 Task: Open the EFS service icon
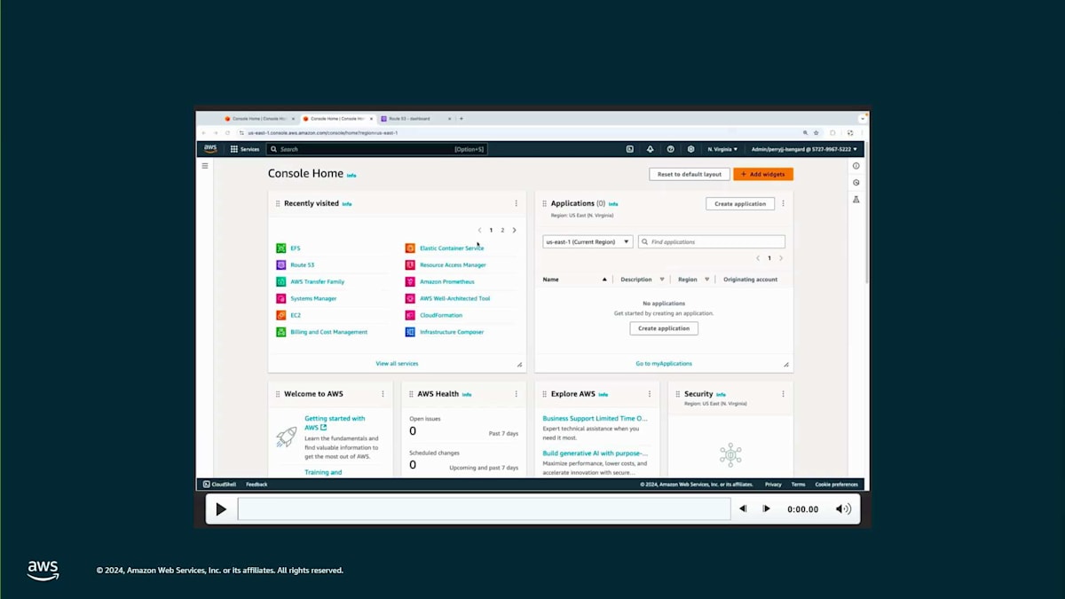coord(281,248)
